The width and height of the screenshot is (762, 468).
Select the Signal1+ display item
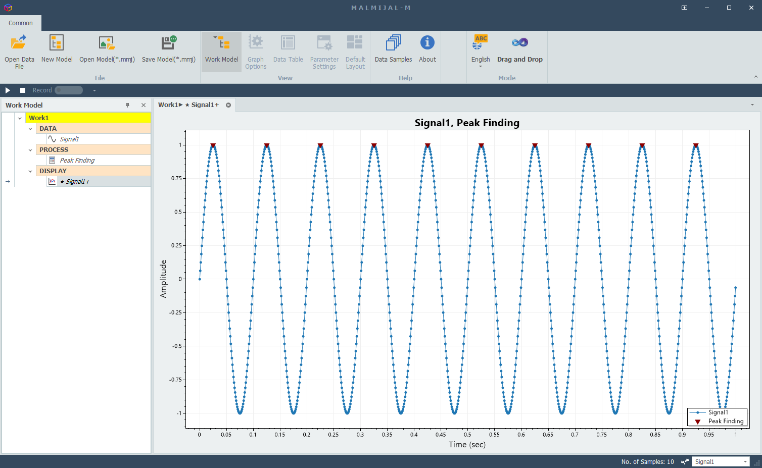pyautogui.click(x=99, y=181)
